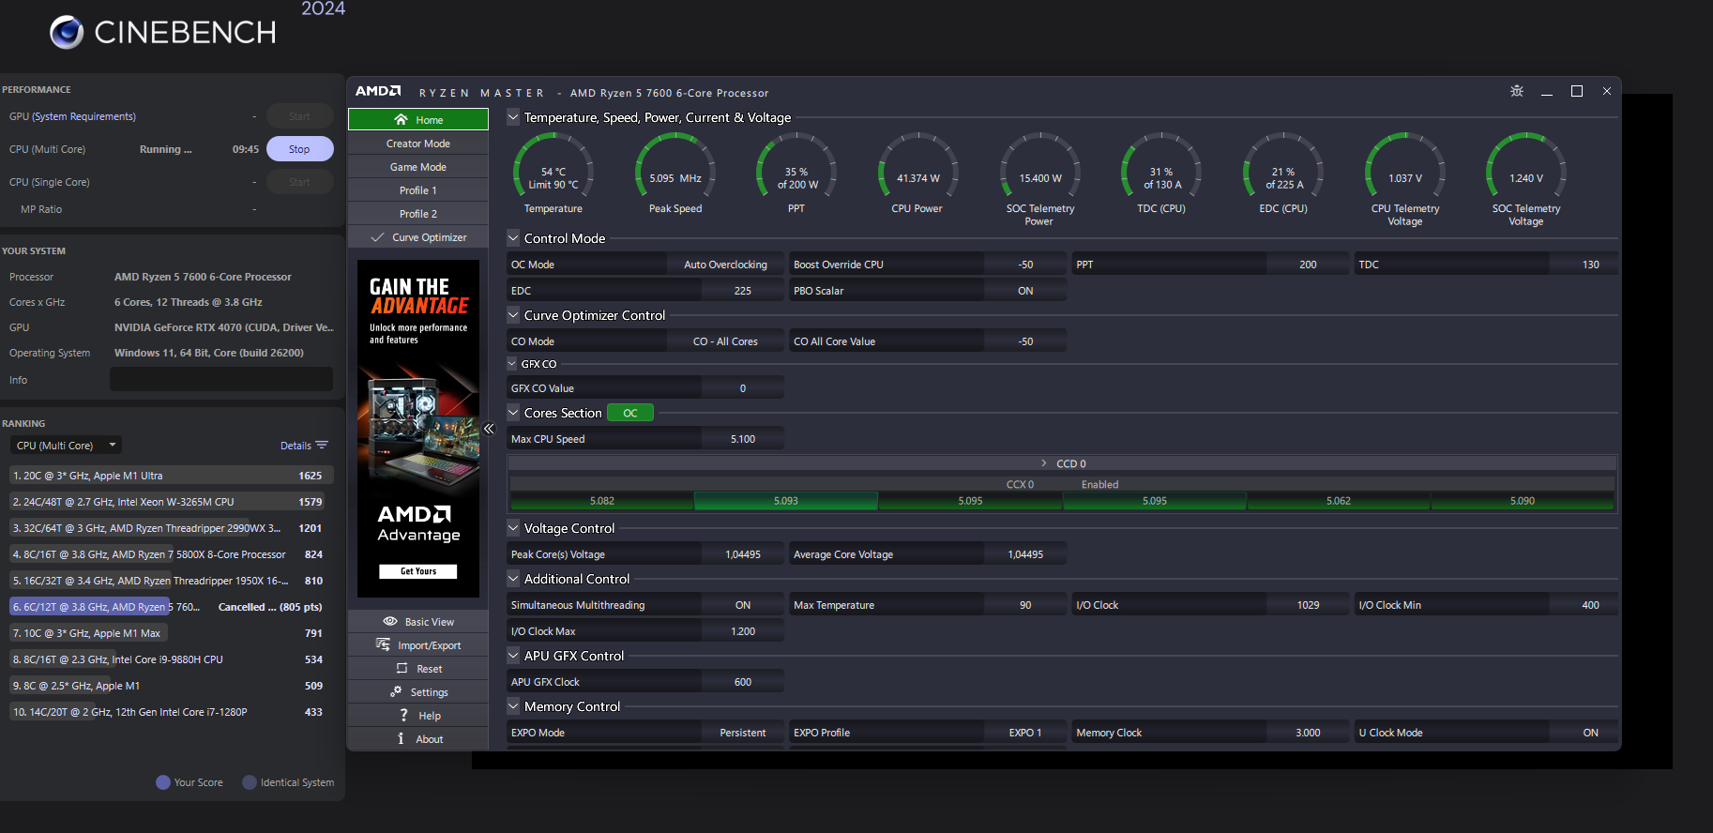Toggle Simultaneous Multithreading ON value
Screen dimensions: 1713x833
tap(743, 605)
